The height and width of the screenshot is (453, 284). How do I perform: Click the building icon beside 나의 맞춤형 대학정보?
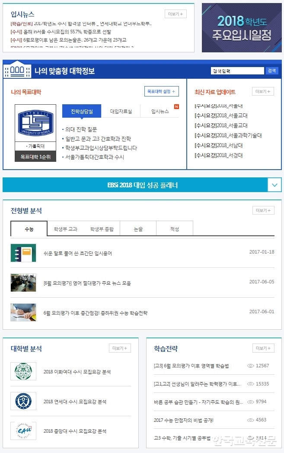(x=17, y=69)
